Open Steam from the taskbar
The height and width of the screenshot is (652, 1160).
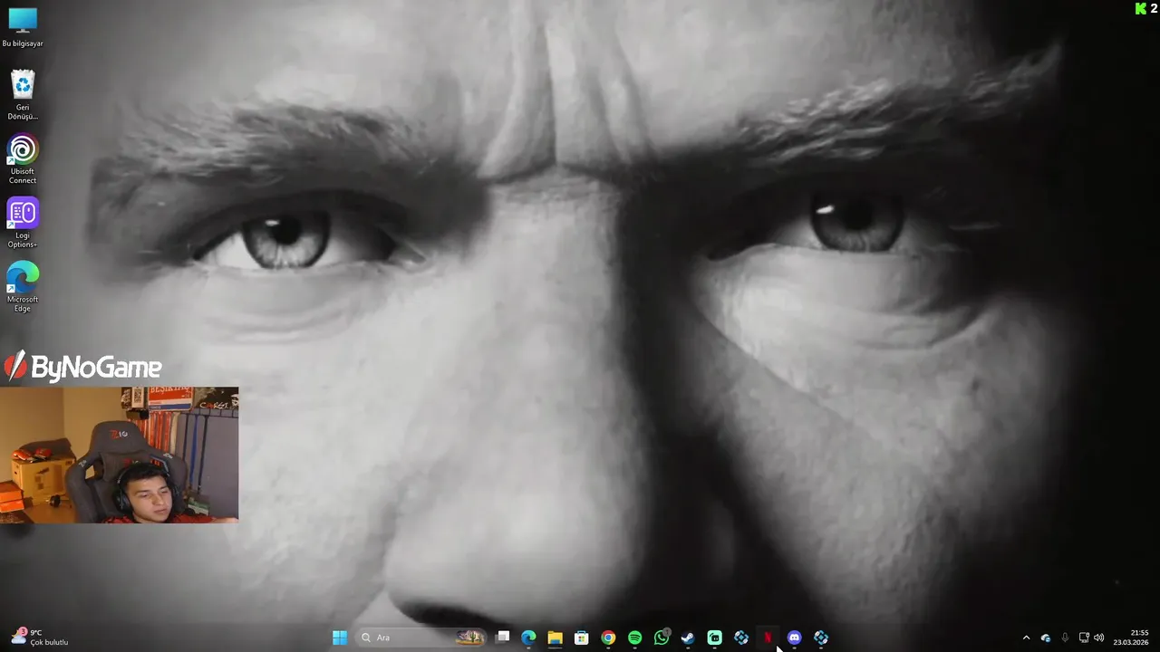click(688, 638)
